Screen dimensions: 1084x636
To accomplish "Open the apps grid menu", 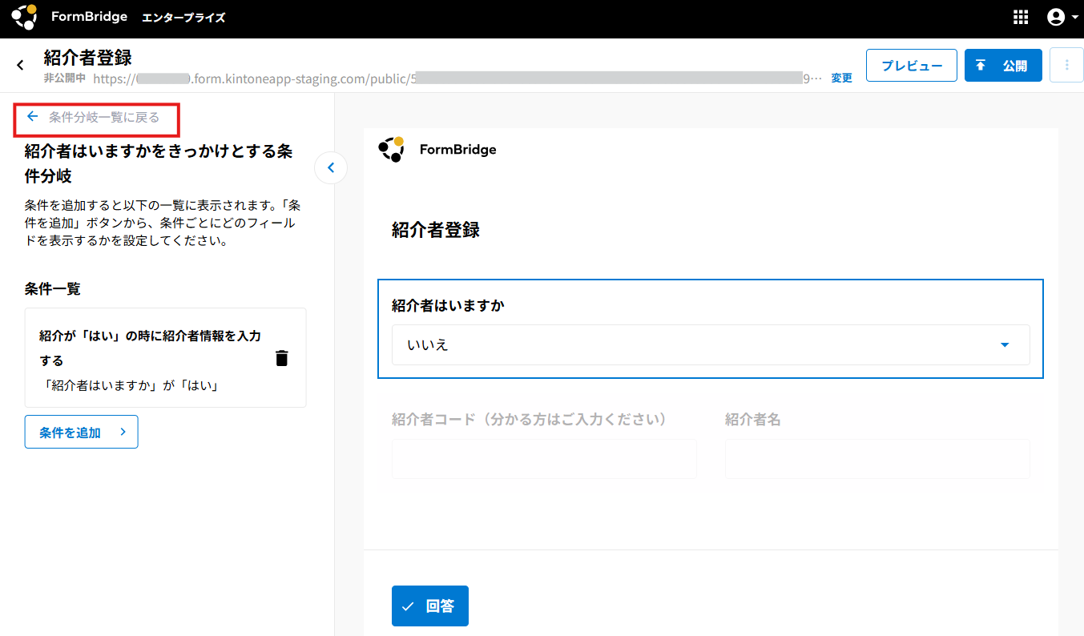I will coord(1021,18).
